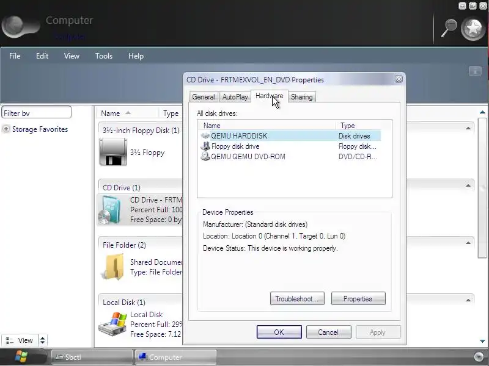This screenshot has width=489, height=366.
Task: Click the Troubleshoot... button
Action: [x=297, y=298]
